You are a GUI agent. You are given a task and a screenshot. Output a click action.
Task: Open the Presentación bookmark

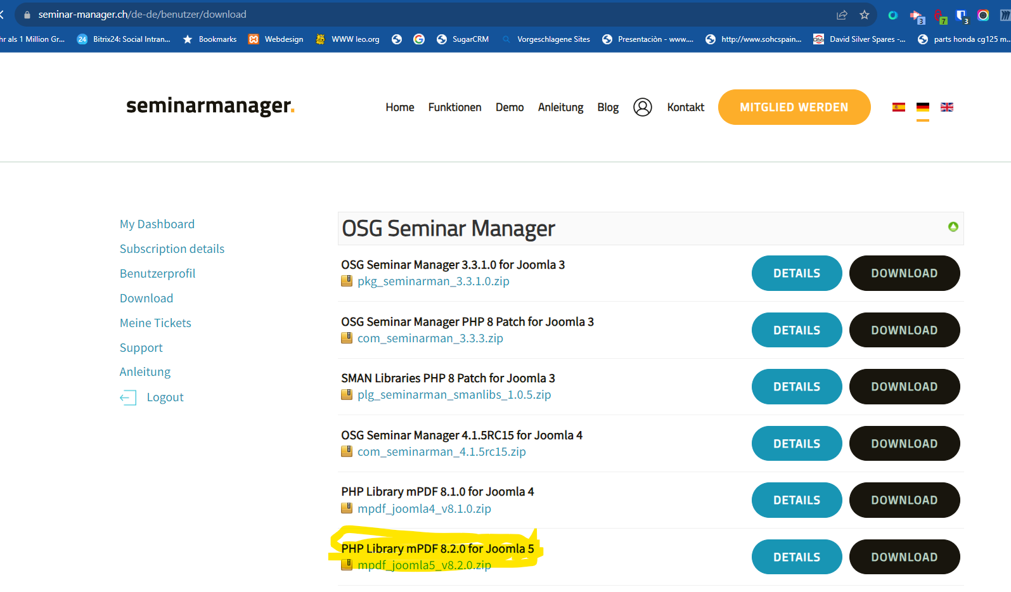648,39
